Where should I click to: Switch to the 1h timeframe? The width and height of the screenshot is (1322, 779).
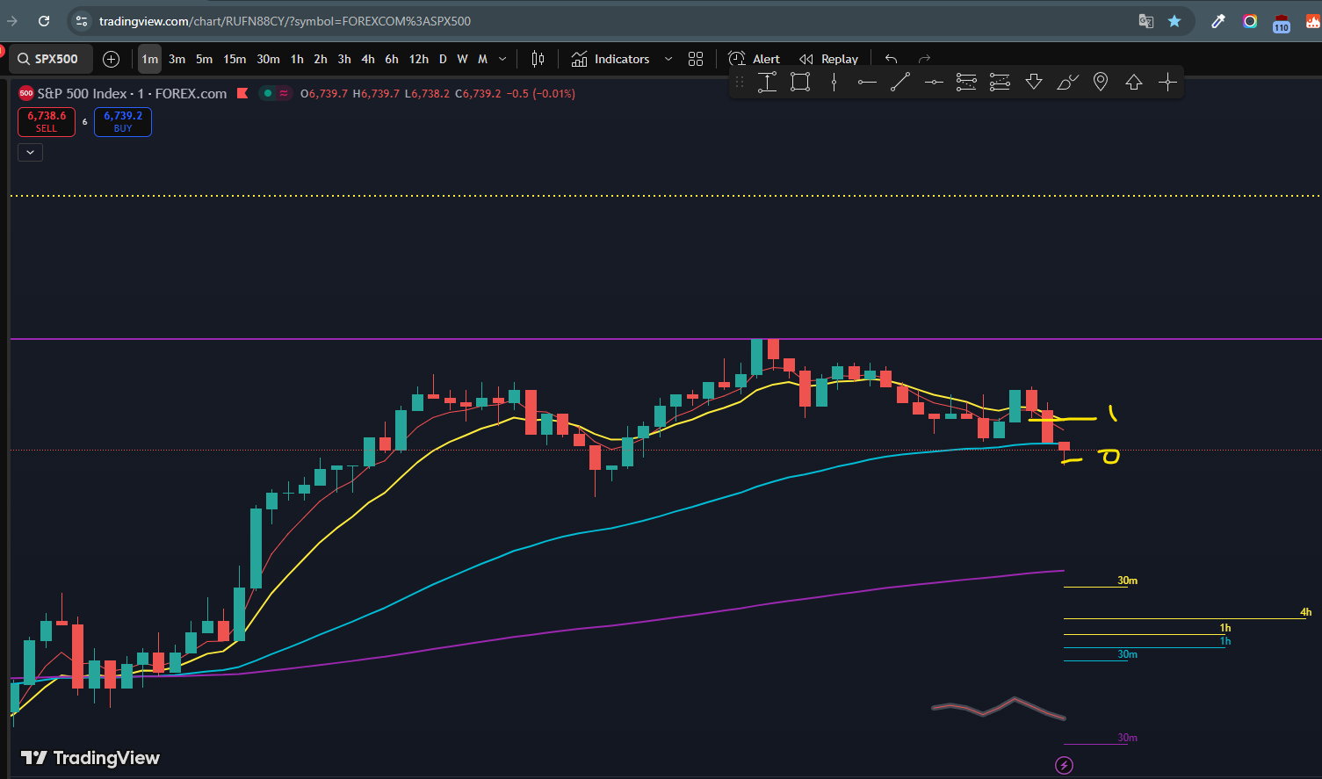coord(297,59)
